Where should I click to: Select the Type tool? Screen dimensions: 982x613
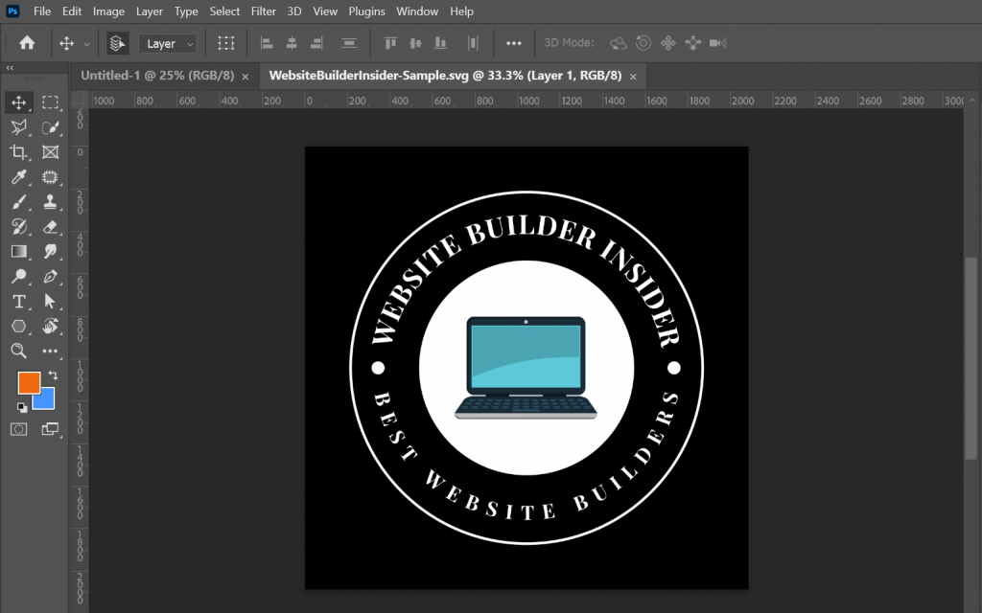(19, 302)
